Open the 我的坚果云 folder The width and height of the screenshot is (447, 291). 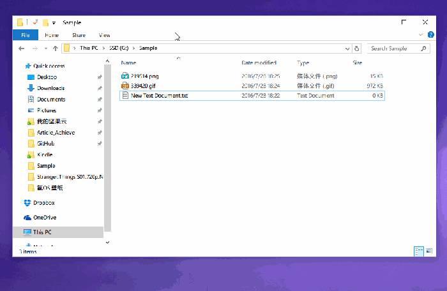[52, 121]
